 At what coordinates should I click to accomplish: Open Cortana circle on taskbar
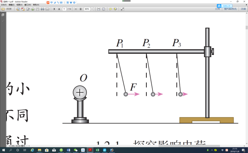[x=18, y=150]
